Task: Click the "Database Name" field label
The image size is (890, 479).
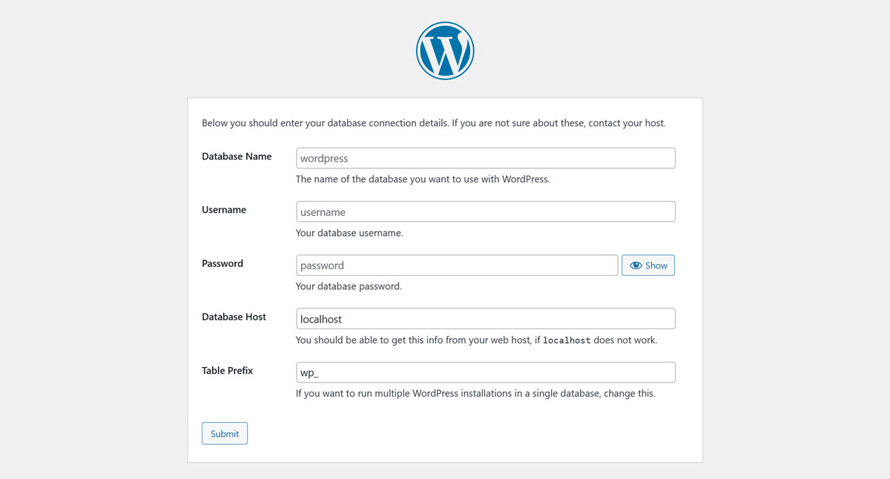Action: tap(237, 156)
